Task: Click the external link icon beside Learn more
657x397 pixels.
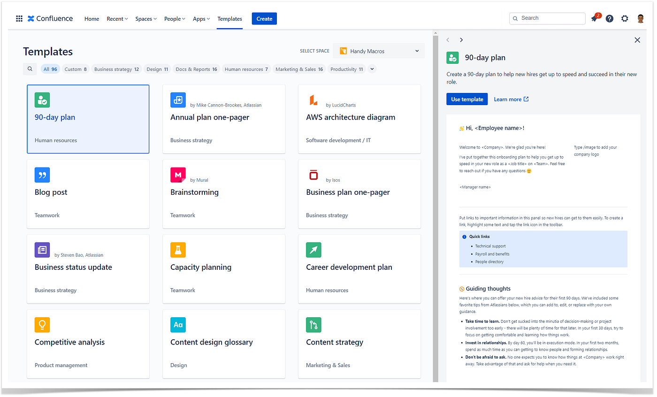Action: (526, 99)
